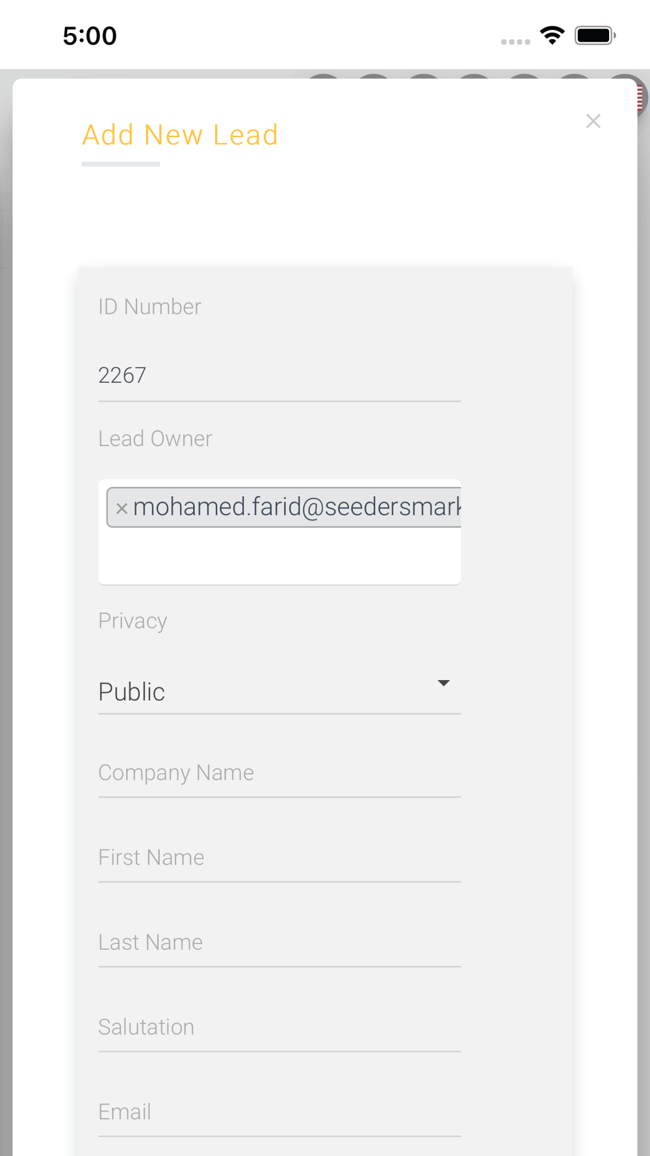Screen dimensions: 650x1156
Task: Click the Add New Lead heading
Action: pos(180,135)
